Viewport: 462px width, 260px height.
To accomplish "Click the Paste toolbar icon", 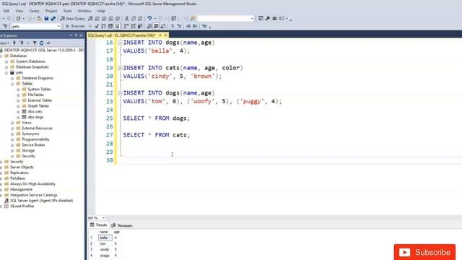I will tap(140, 18).
